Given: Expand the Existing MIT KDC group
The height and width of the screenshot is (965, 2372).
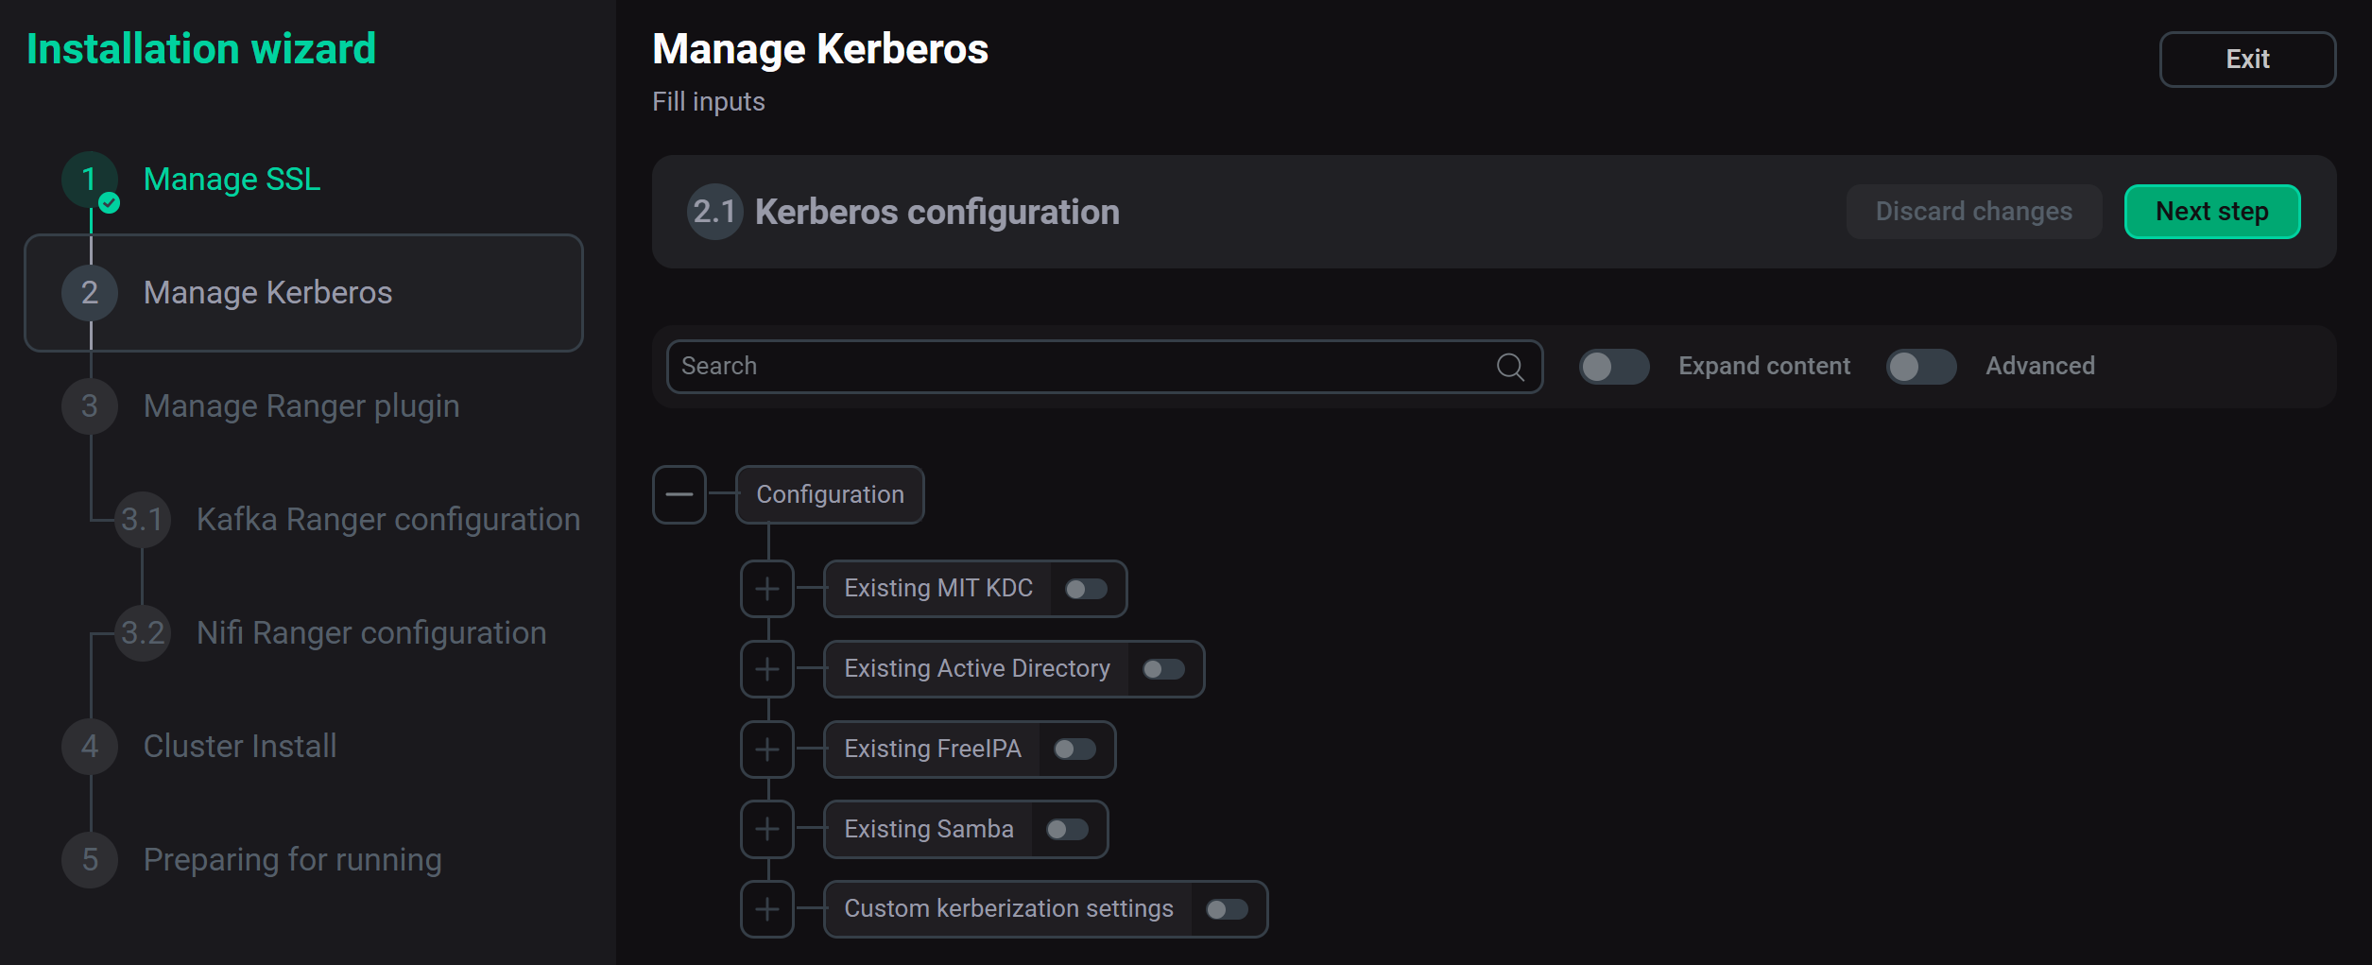Looking at the screenshot, I should [767, 589].
